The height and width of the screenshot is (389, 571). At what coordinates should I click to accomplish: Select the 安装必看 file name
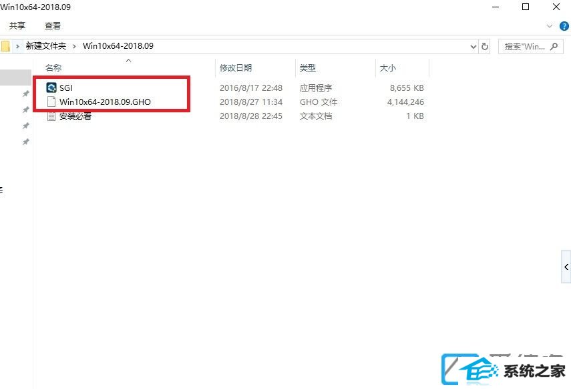(x=75, y=116)
